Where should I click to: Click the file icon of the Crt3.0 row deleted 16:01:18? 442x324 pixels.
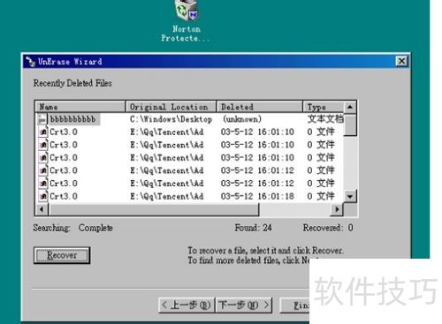[x=43, y=196]
